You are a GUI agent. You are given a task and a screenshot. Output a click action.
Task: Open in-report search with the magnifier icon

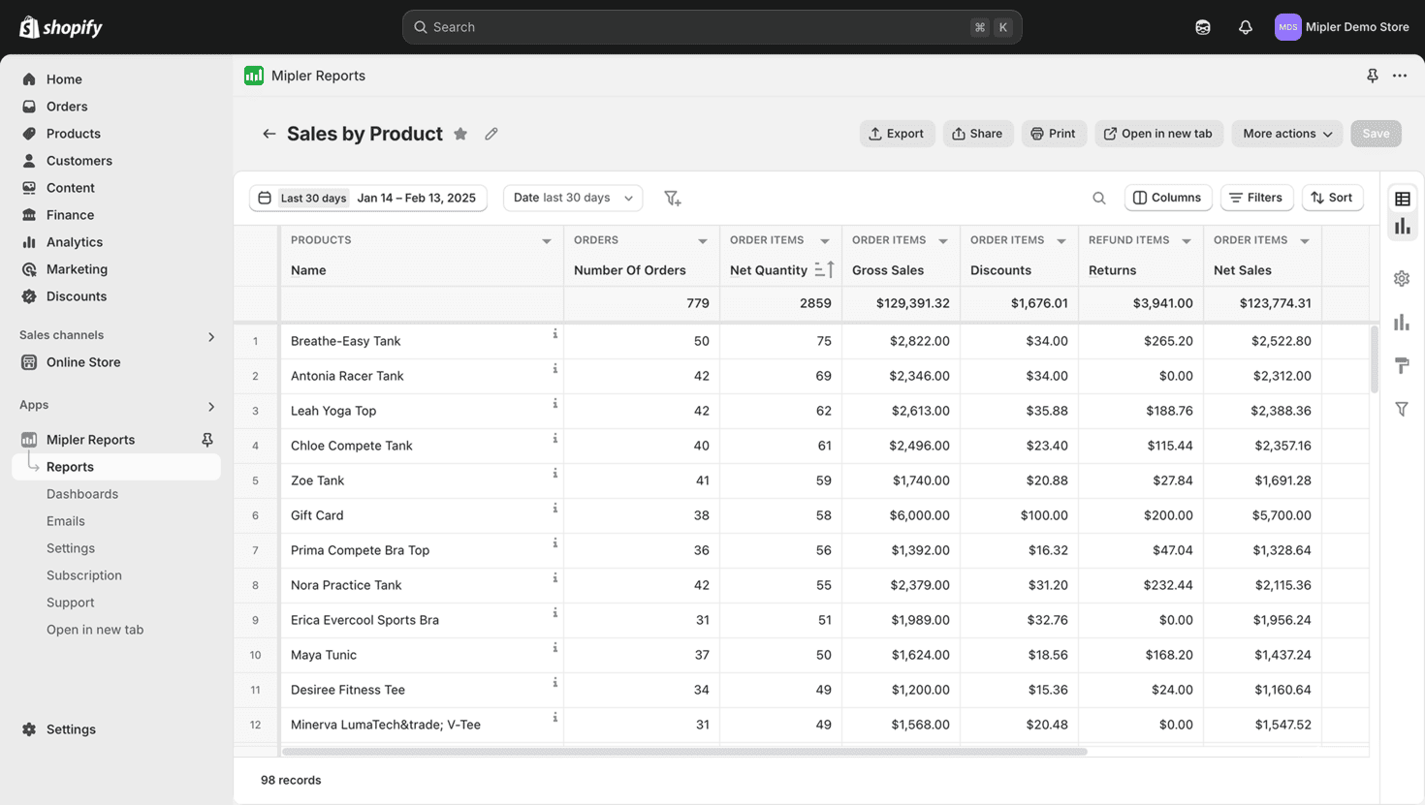coord(1098,197)
